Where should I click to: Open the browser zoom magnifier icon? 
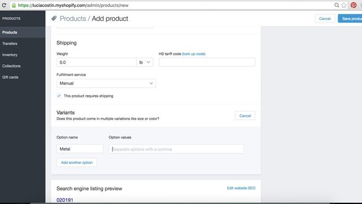pyautogui.click(x=337, y=5)
